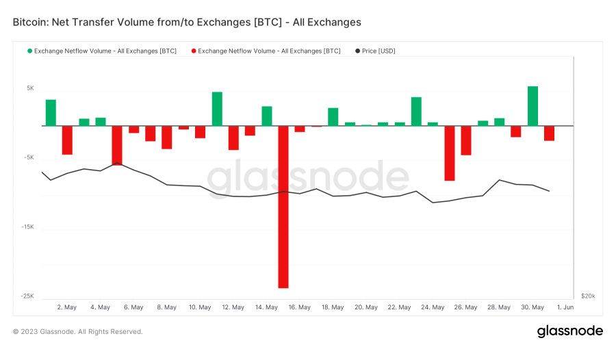Image resolution: width=616 pixels, height=347 pixels.
Task: Select the green bar near 11 May
Action: click(217, 109)
